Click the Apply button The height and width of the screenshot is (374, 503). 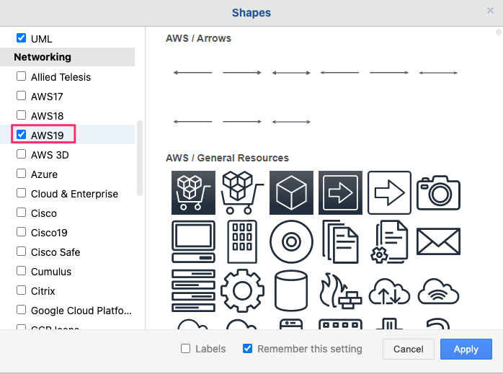[x=466, y=349]
